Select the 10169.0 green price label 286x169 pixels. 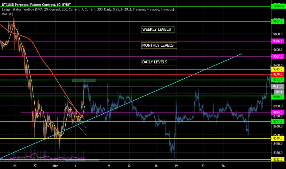pos(278,6)
